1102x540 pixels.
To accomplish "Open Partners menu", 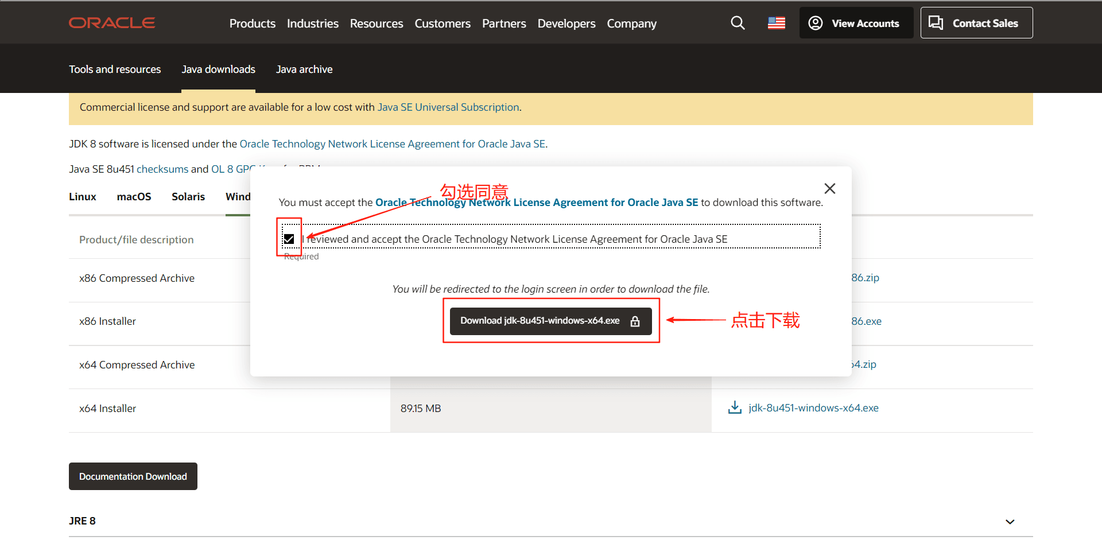I will coord(504,24).
